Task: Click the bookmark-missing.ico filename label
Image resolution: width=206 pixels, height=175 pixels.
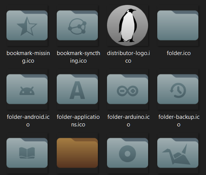Action: [28, 57]
